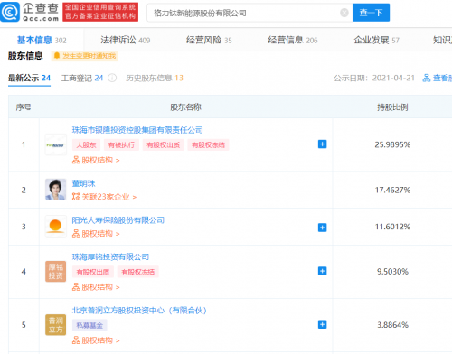Click the company name search input field
The width and height of the screenshot is (452, 354).
point(244,13)
